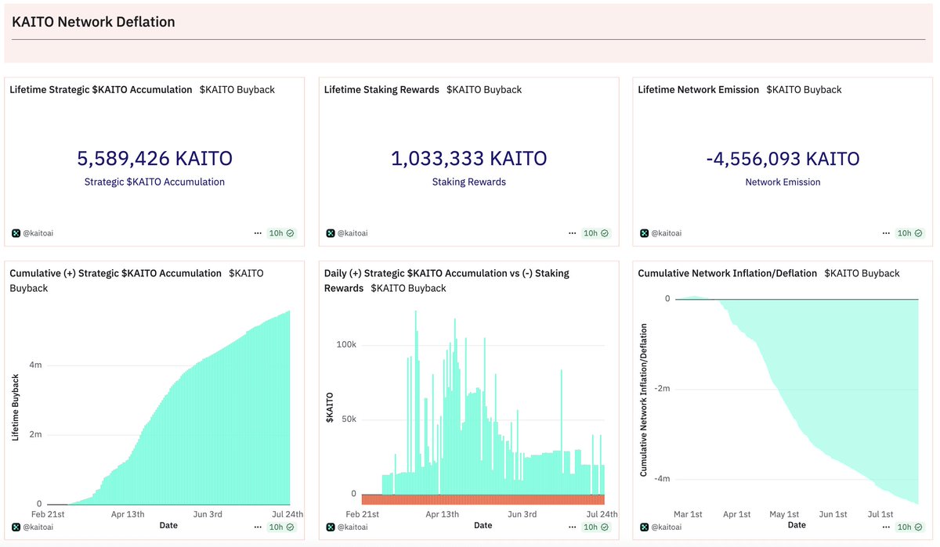The image size is (940, 547).
Task: Click the Apr 13th tick on the daily accumulation chart
Action: coord(443,514)
